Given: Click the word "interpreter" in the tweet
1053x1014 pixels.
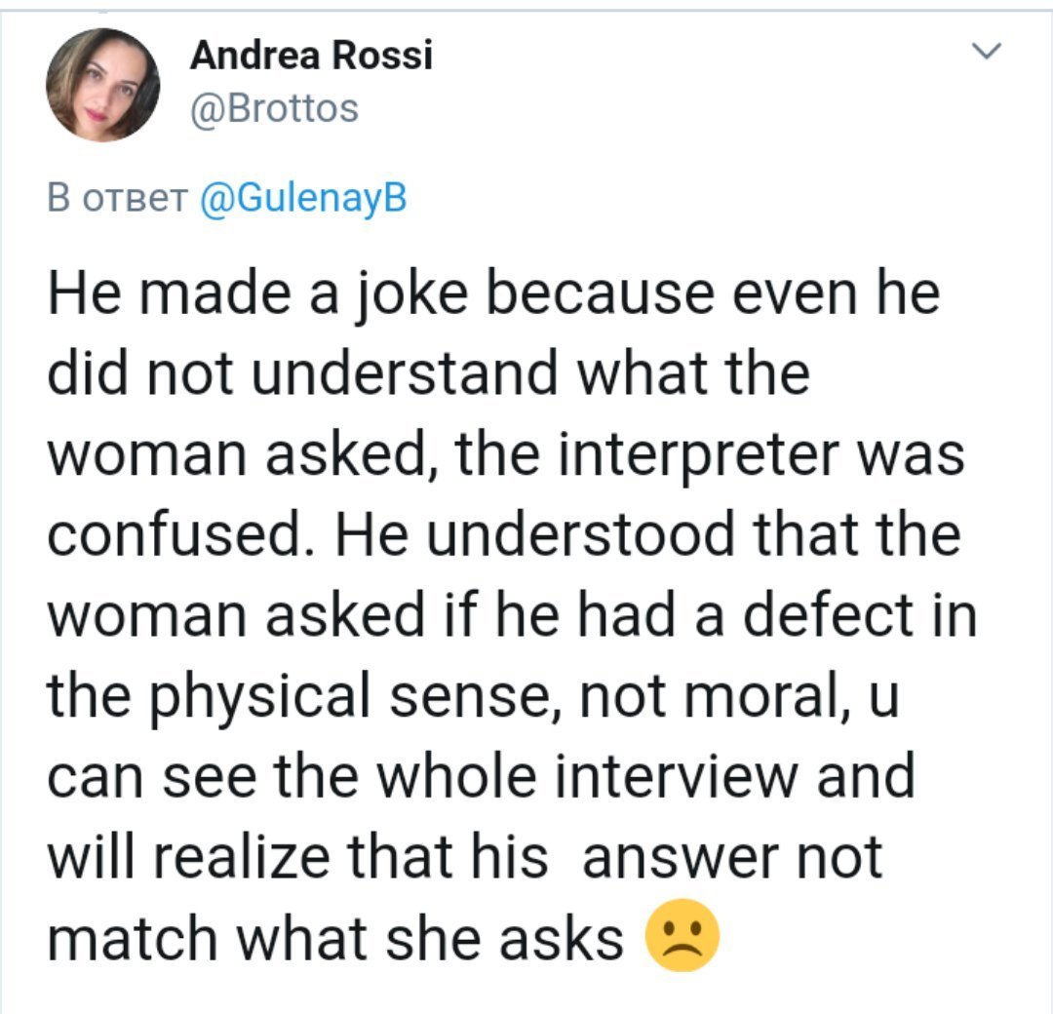Looking at the screenshot, I should tap(709, 455).
